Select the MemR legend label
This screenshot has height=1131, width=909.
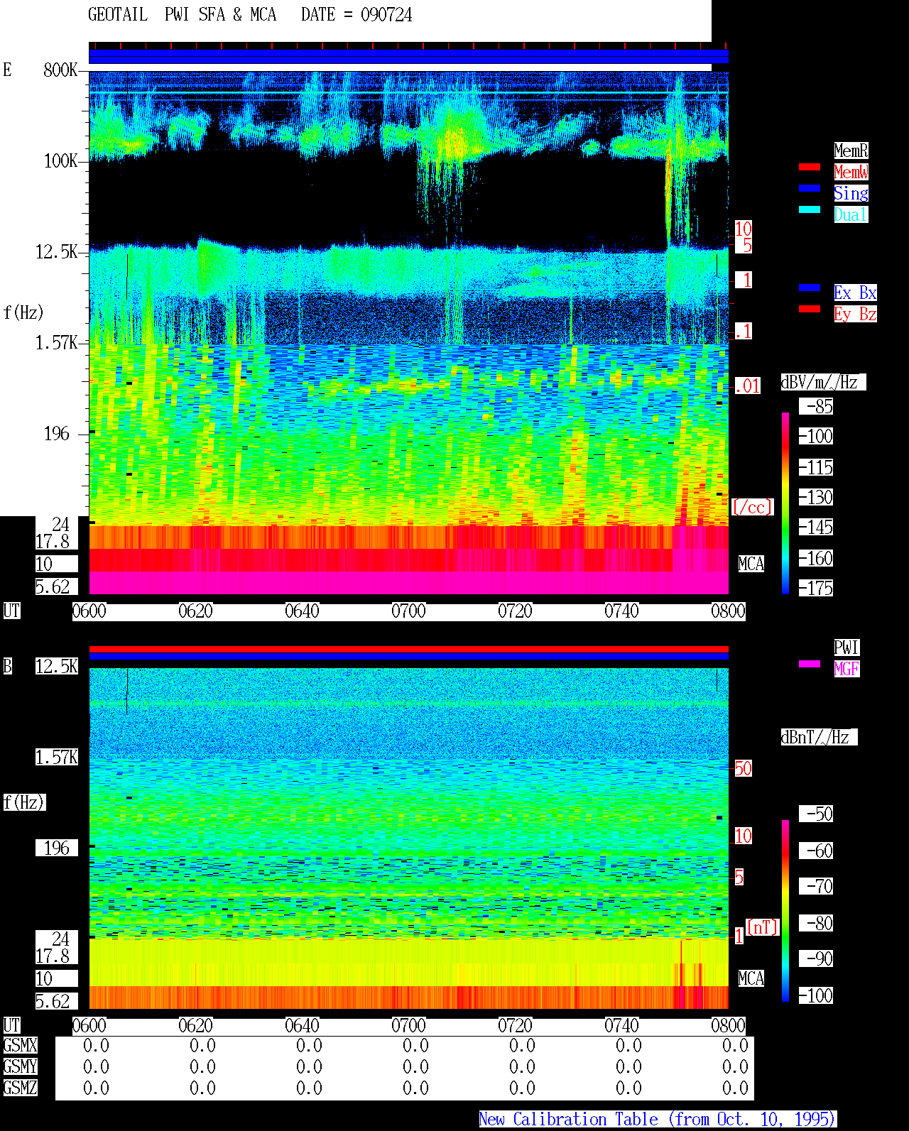[851, 151]
